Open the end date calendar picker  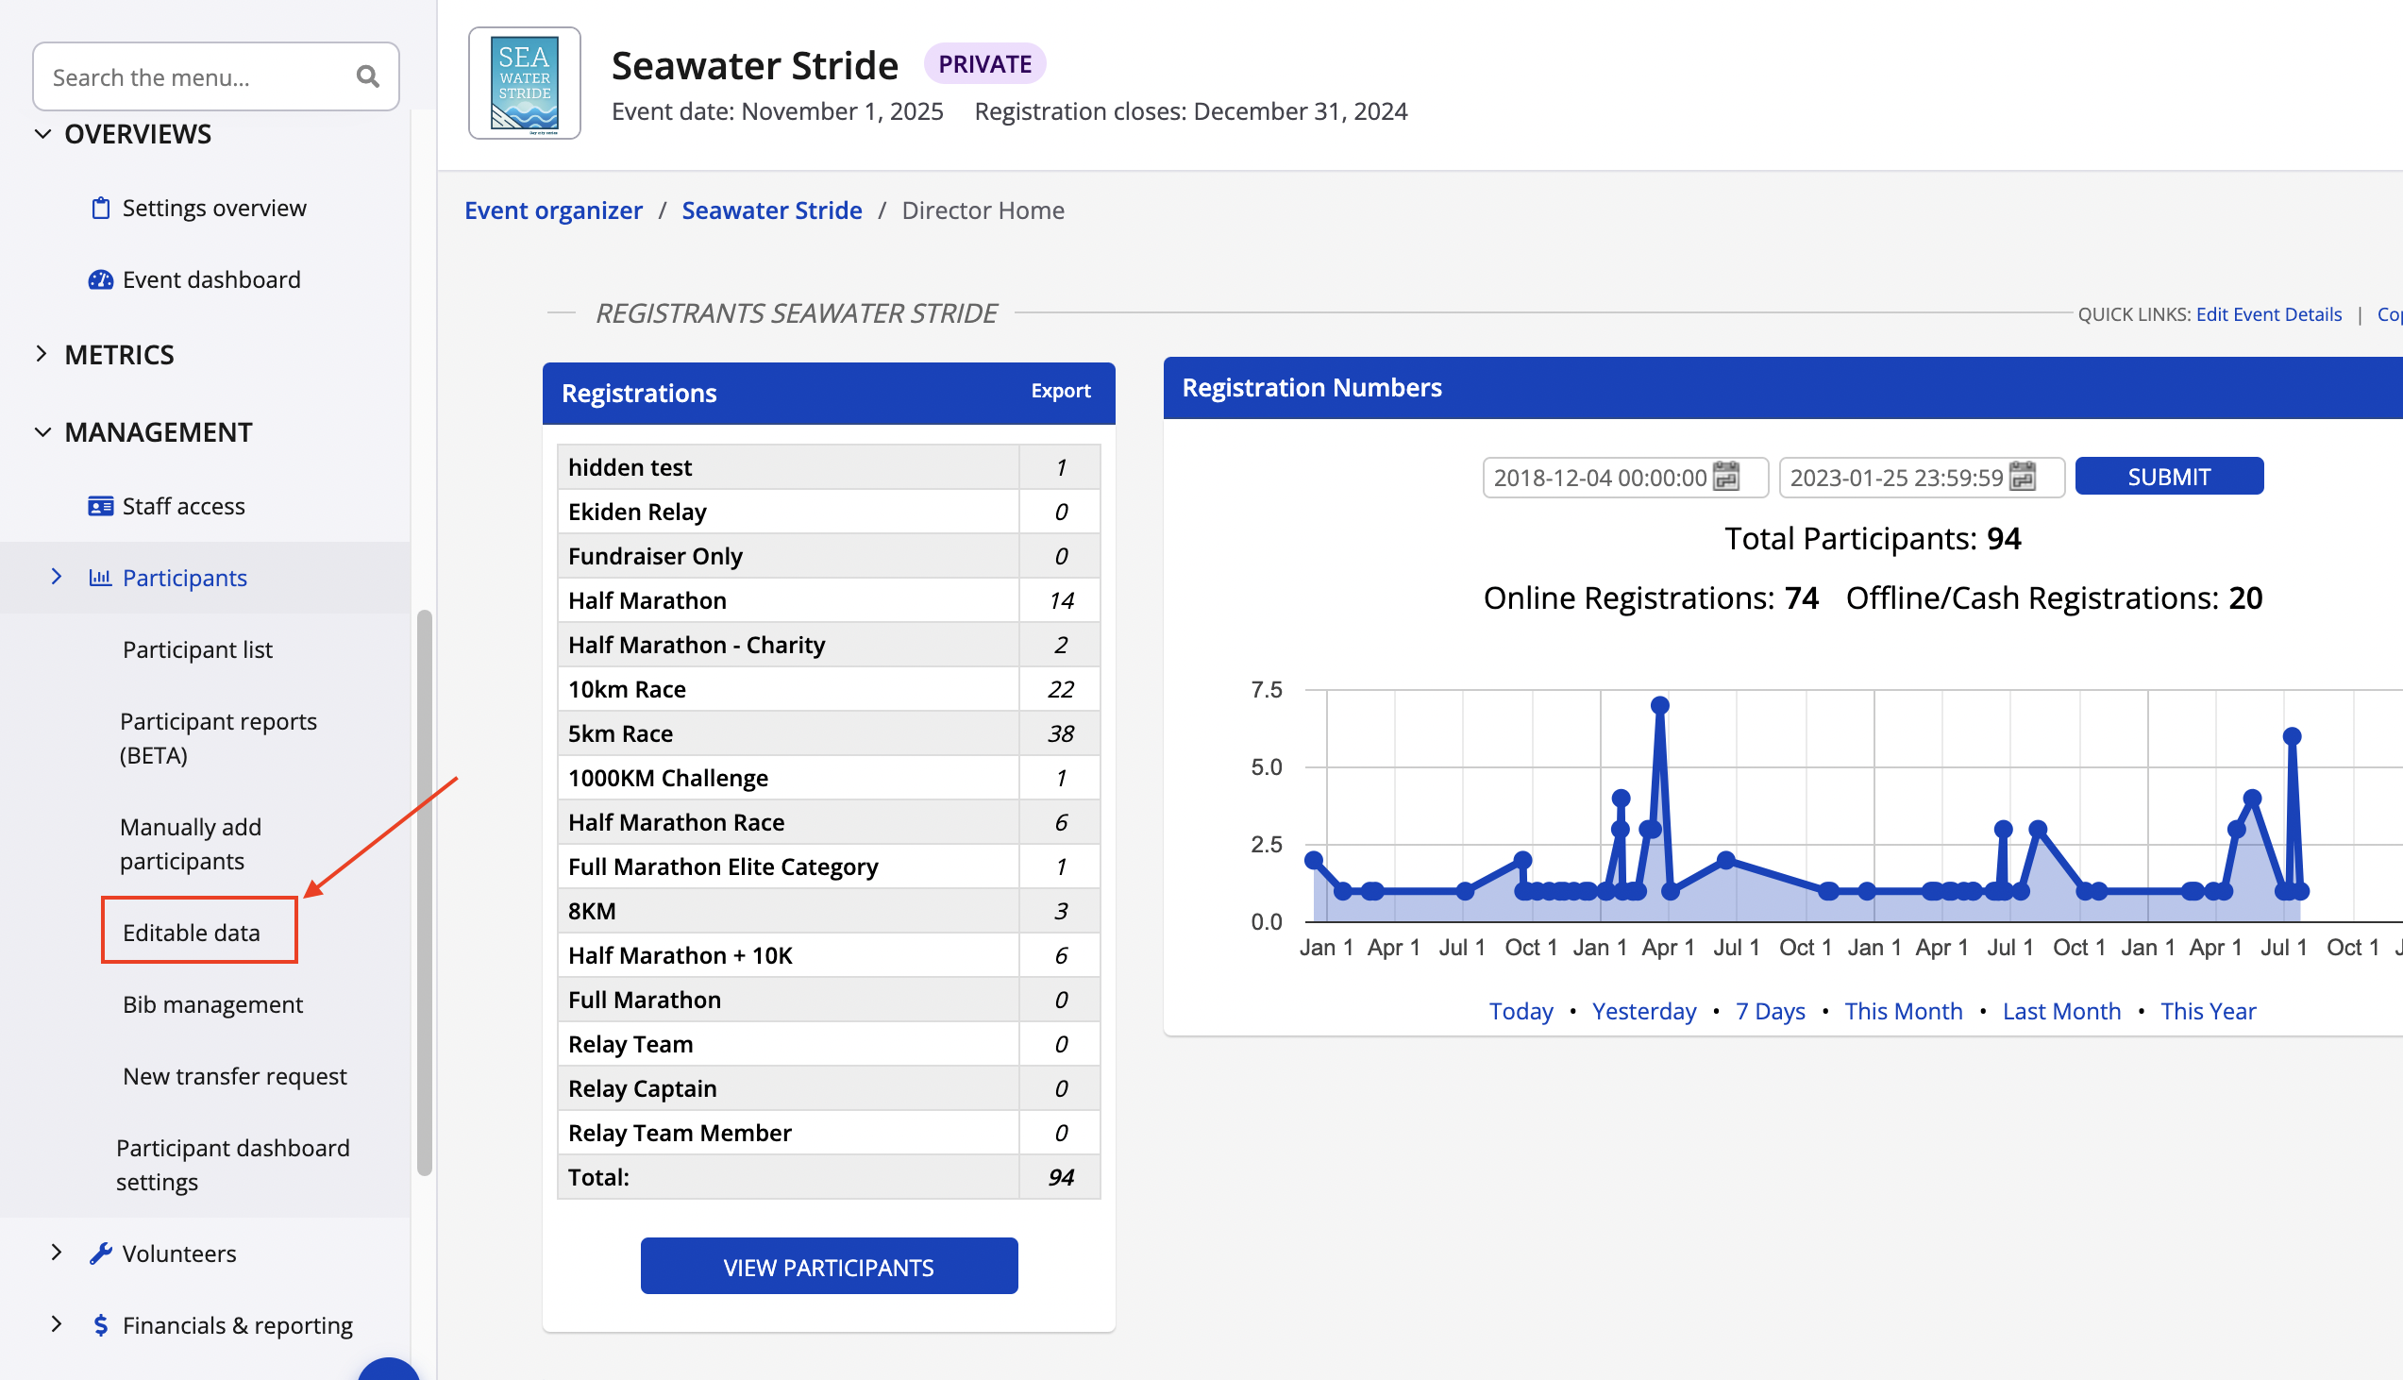pos(2022,477)
